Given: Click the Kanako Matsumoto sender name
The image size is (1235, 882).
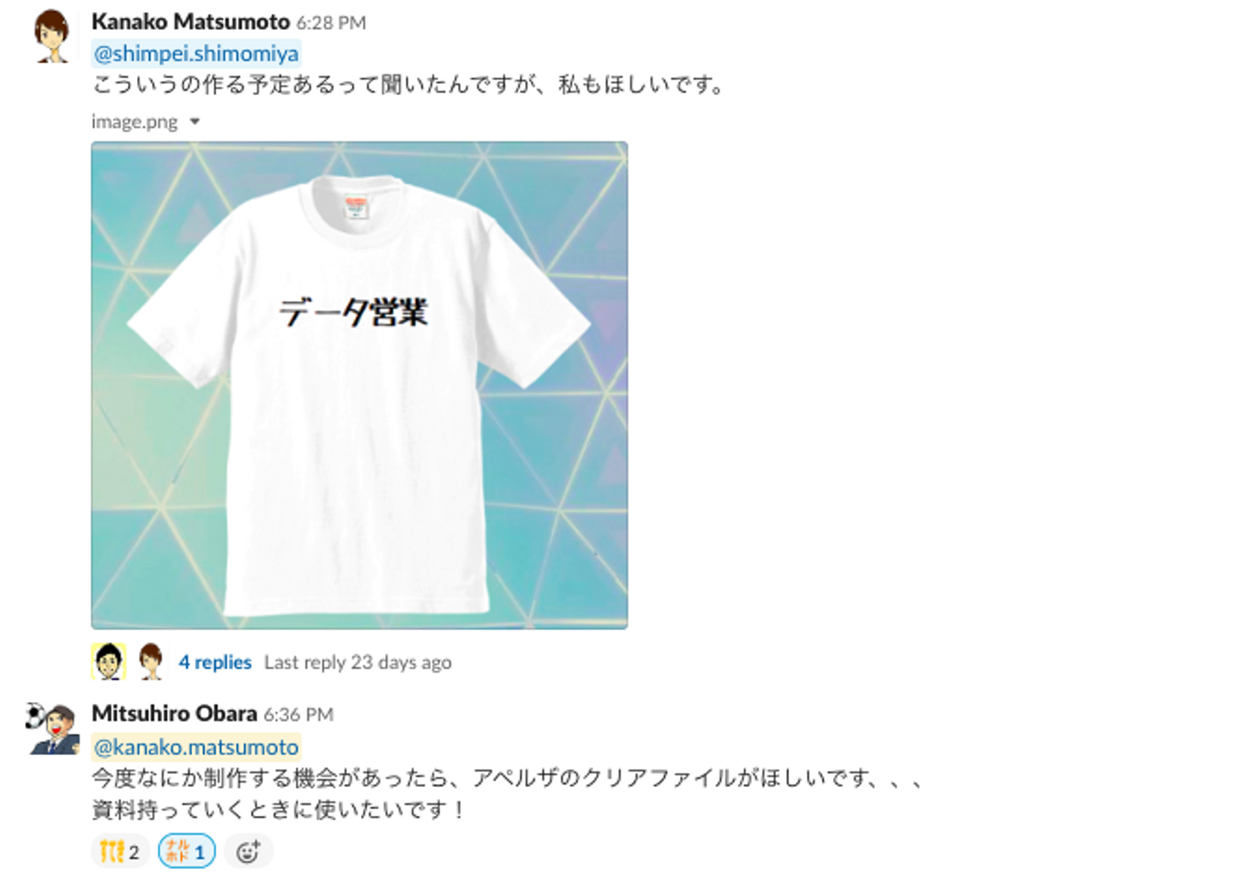Looking at the screenshot, I should [190, 21].
